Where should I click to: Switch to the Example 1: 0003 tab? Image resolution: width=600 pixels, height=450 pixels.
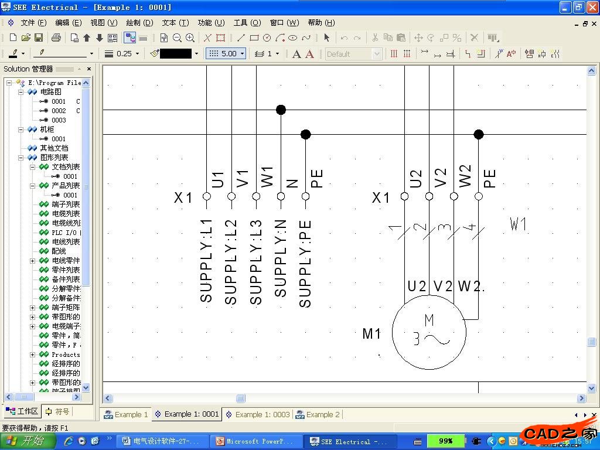click(x=261, y=414)
